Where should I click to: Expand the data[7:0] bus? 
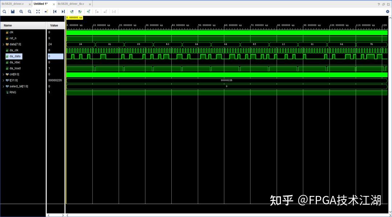point(3,44)
